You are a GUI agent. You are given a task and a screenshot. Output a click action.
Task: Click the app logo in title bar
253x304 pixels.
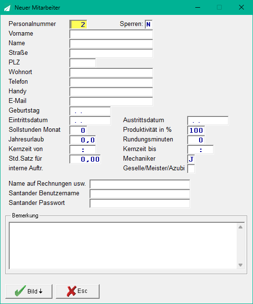[7, 8]
